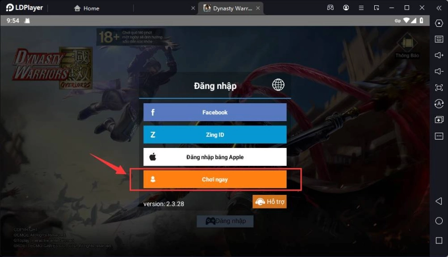Tap the Android recent apps square
The width and height of the screenshot is (448, 257).
click(439, 241)
